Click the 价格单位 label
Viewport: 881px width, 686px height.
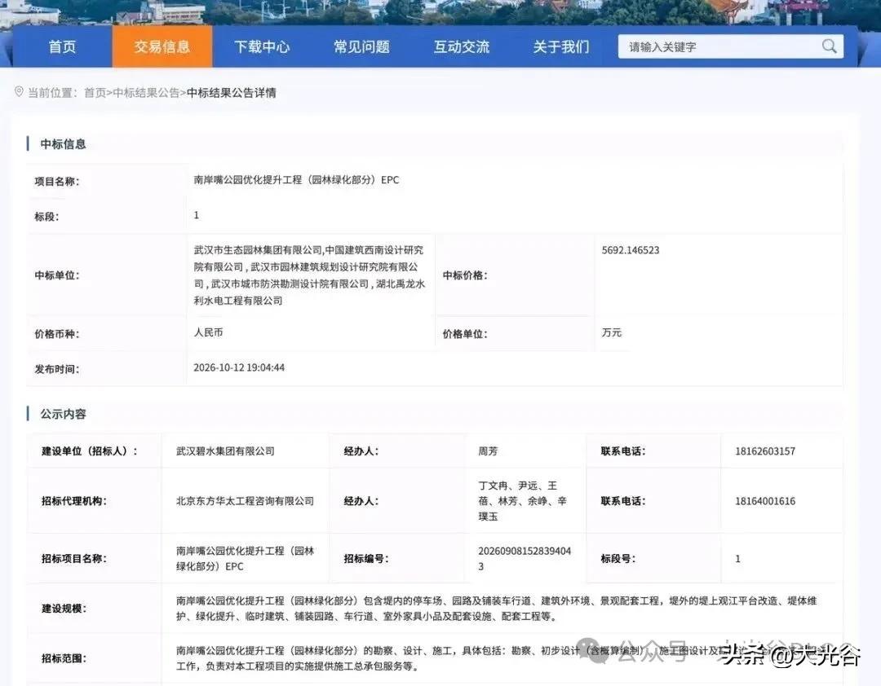[x=465, y=334]
